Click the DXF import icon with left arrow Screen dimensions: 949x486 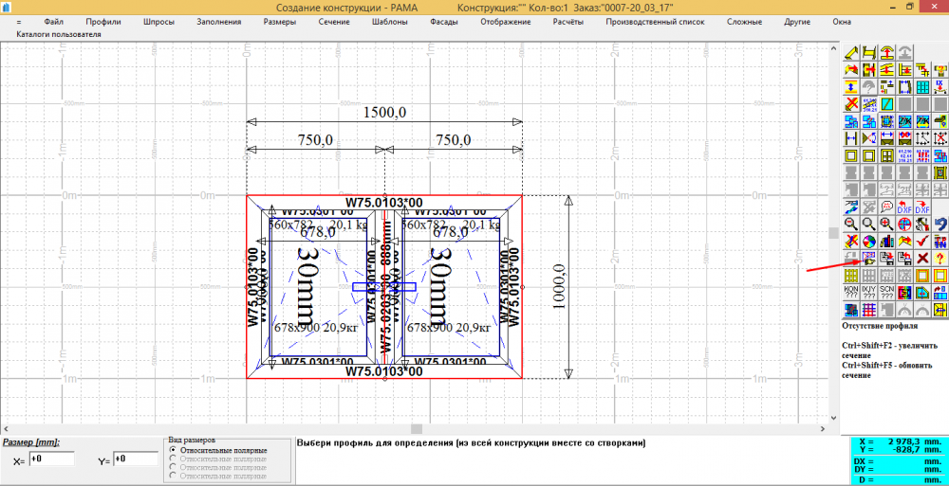pos(905,207)
